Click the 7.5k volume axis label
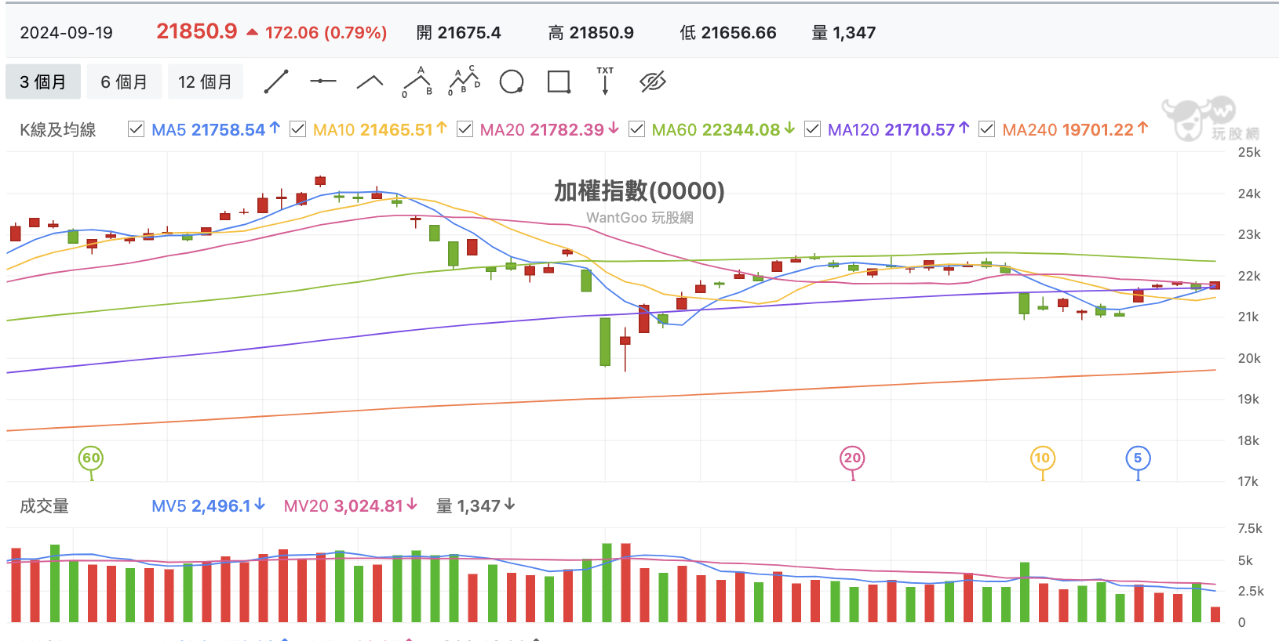 [1250, 528]
